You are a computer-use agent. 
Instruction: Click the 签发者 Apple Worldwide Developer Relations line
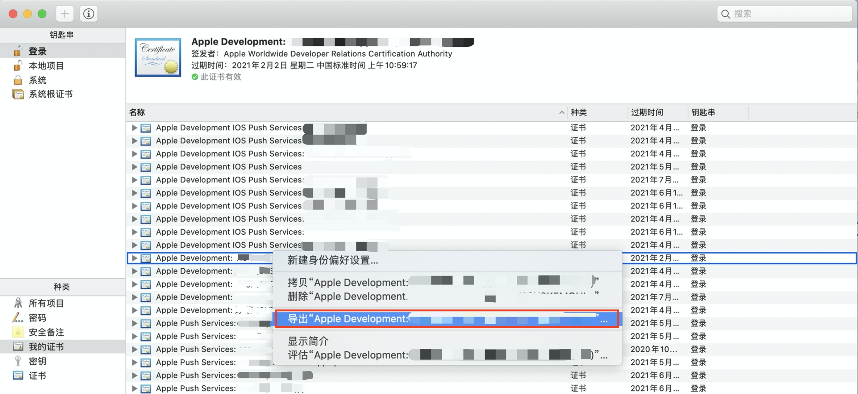tap(322, 54)
